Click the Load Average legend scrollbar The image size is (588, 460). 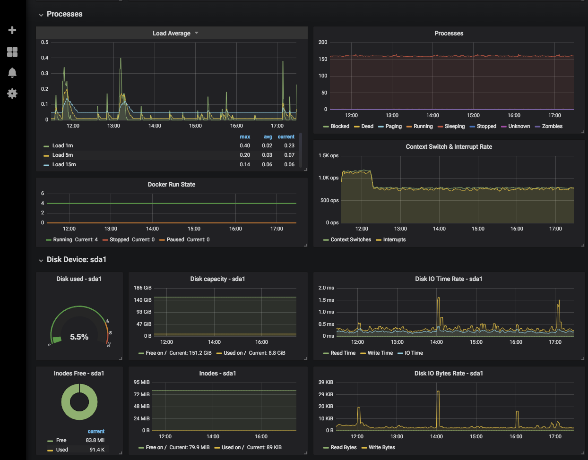pos(301,150)
